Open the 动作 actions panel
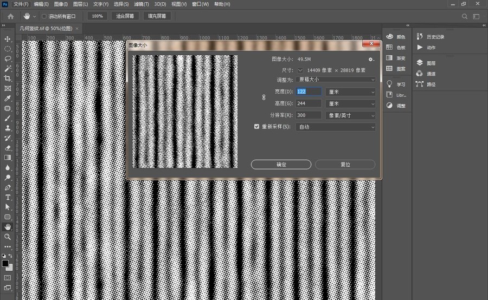The width and height of the screenshot is (488, 300). tap(426, 47)
